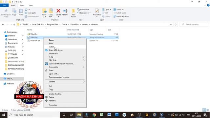Click Select none in ribbon

pyautogui.click(x=119, y=13)
